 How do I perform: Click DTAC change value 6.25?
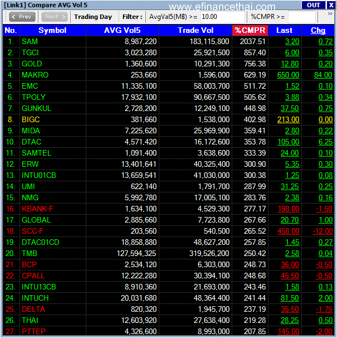pos(326,142)
